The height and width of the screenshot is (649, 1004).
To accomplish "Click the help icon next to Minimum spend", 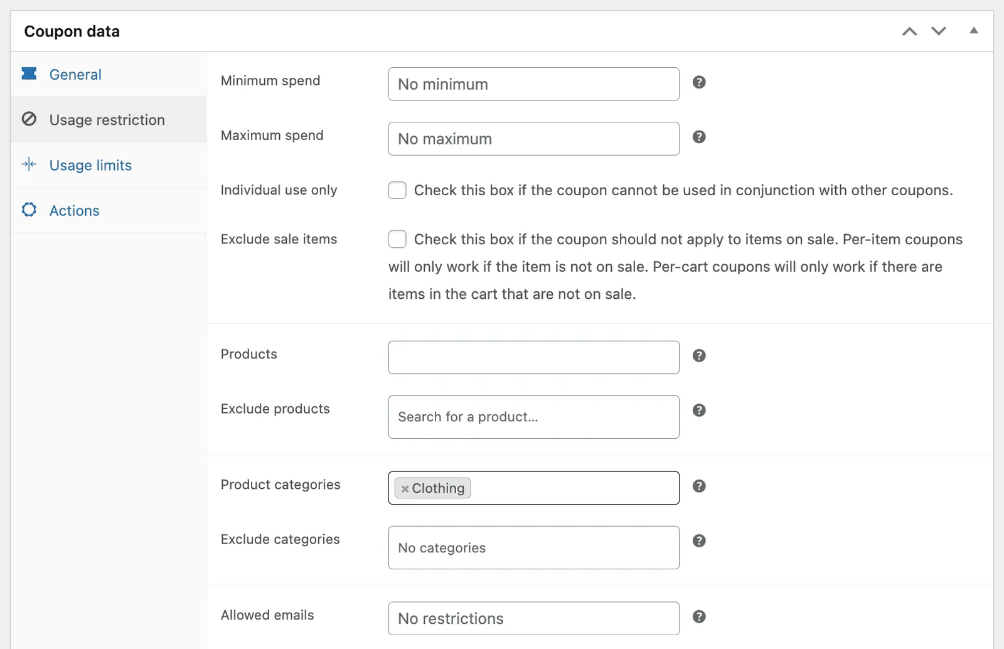I will click(x=699, y=82).
